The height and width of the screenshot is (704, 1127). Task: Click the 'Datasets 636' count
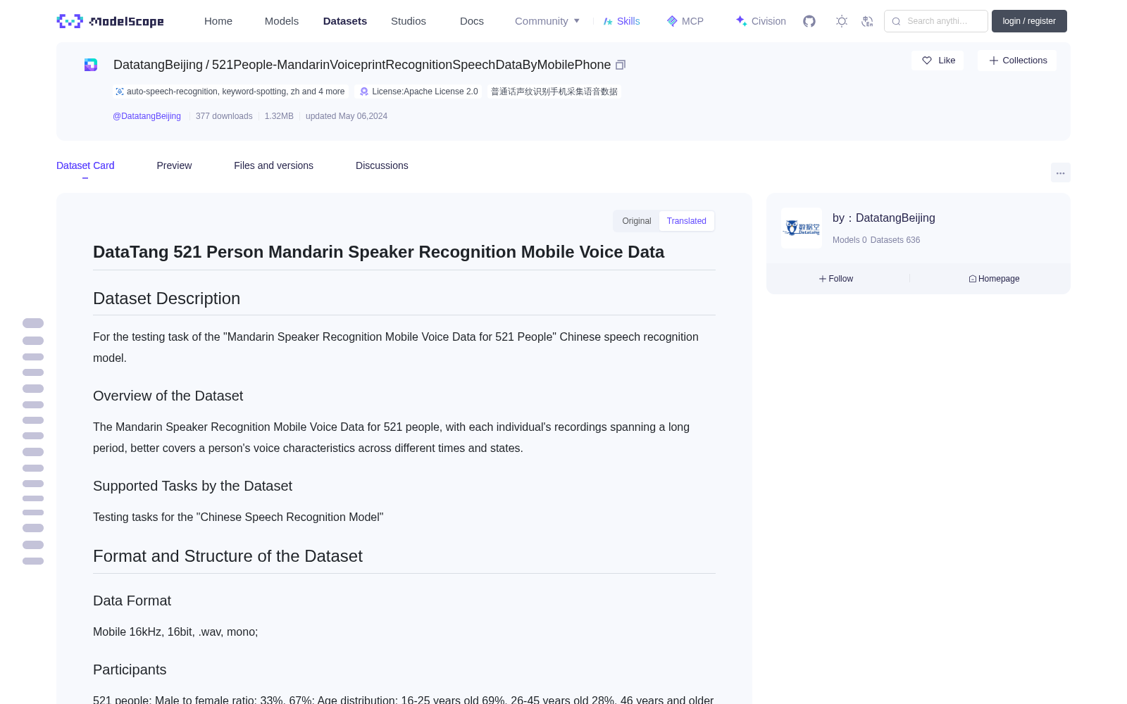[895, 240]
